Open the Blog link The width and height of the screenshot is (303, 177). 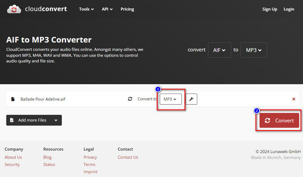(47, 157)
